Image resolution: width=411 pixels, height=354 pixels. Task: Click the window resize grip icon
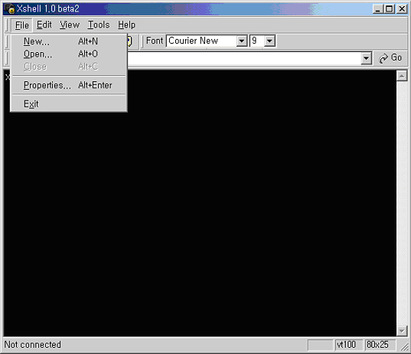[x=404, y=346]
